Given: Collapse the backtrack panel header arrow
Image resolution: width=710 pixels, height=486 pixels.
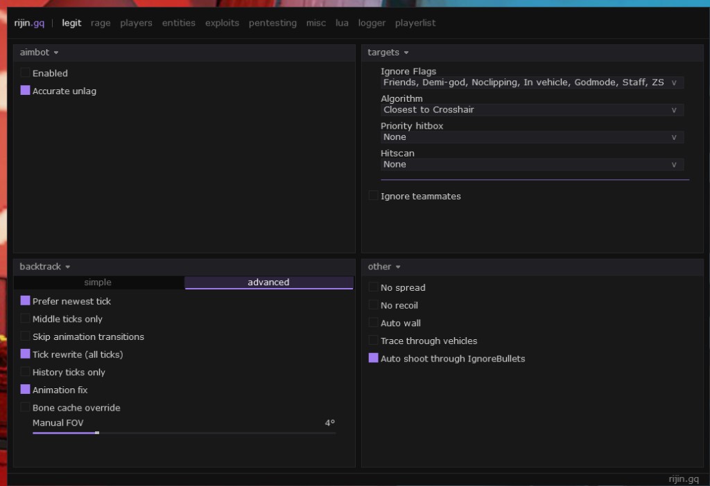Looking at the screenshot, I should (x=67, y=267).
